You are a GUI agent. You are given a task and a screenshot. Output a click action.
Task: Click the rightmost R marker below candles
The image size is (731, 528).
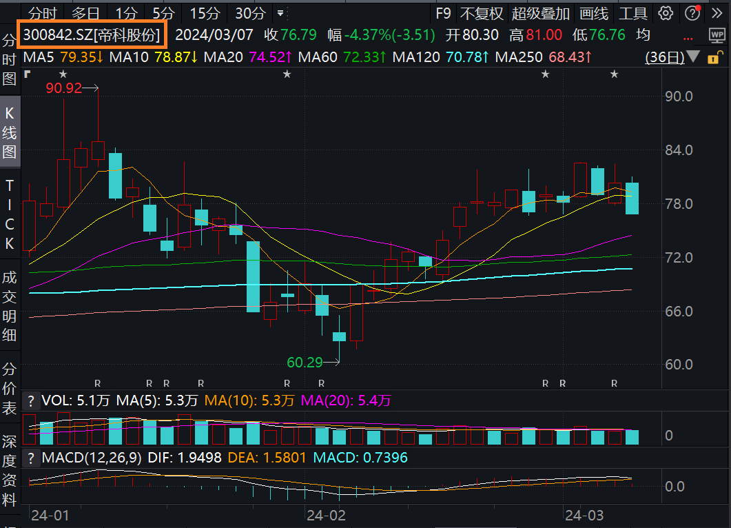pos(614,383)
